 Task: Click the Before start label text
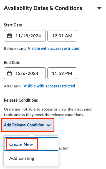tap(15, 49)
